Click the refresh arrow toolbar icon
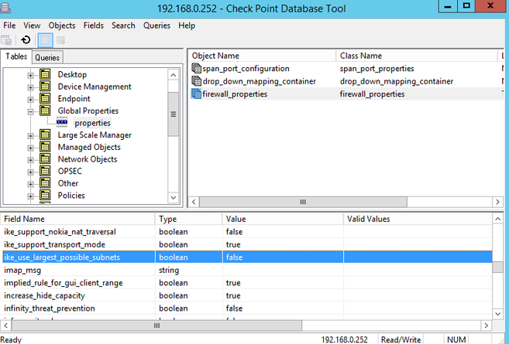This screenshot has width=509, height=344. (x=26, y=40)
